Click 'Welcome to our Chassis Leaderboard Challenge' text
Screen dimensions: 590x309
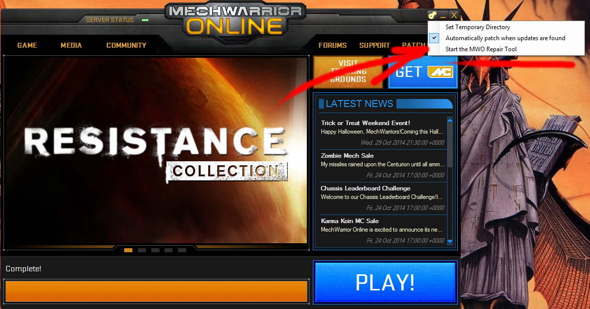pyautogui.click(x=382, y=197)
